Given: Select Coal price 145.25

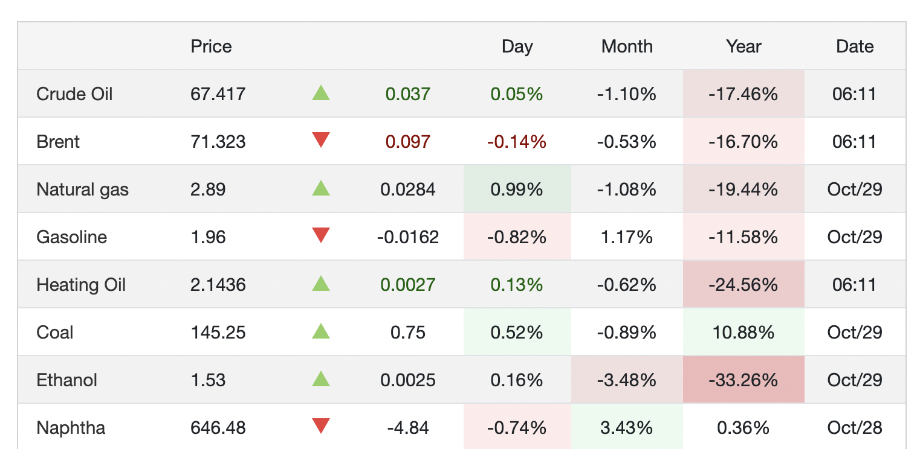Looking at the screenshot, I should coord(218,333).
